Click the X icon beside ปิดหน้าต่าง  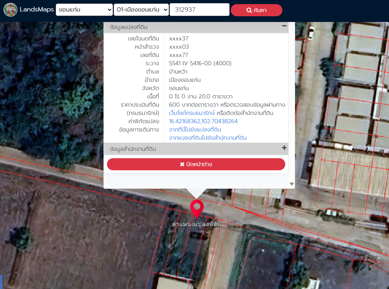tap(182, 164)
